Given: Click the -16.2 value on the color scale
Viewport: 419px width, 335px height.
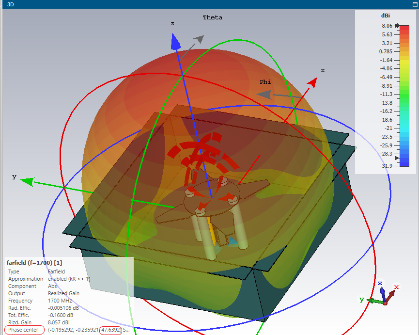Looking at the screenshot, I should [386, 111].
